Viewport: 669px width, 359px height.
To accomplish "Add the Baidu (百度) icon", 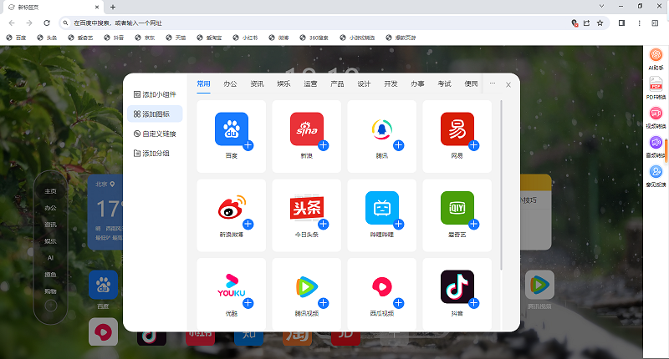I will [x=248, y=146].
